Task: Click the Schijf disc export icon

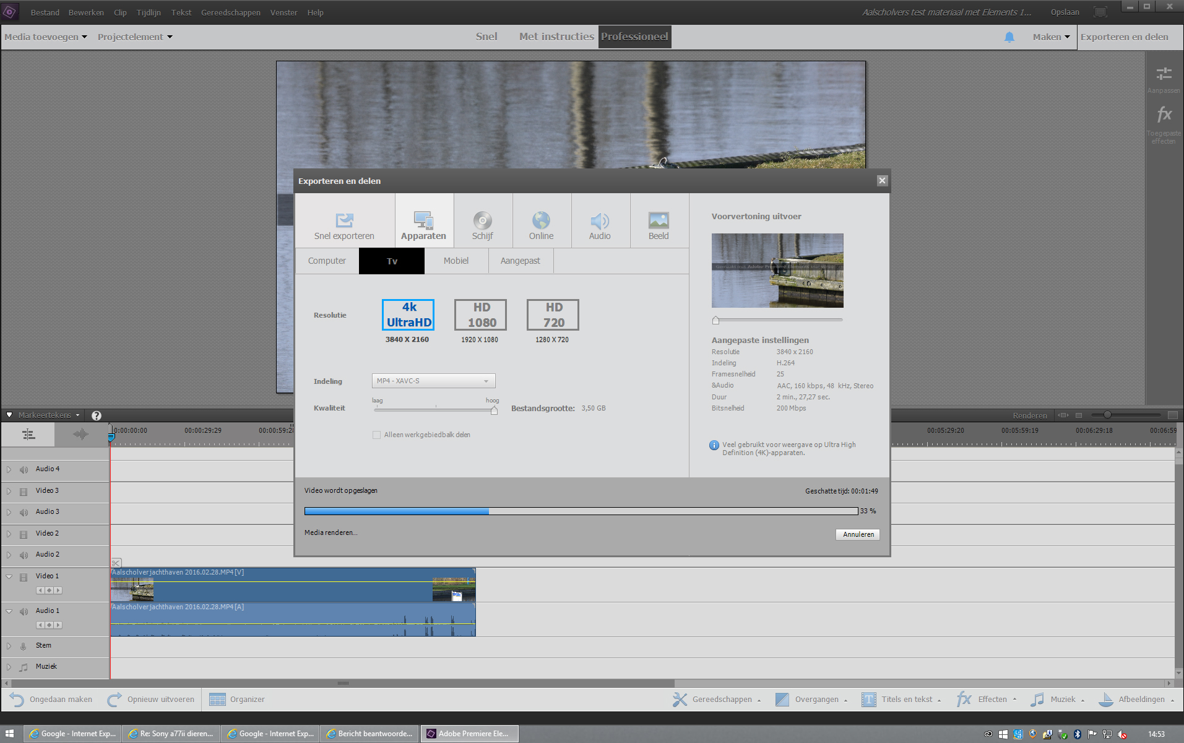Action: [482, 221]
